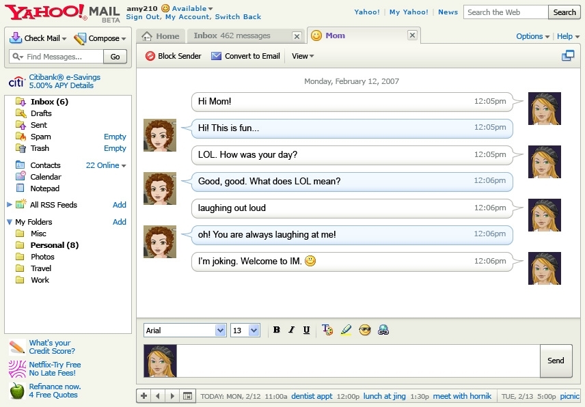The image size is (585, 407).
Task: Click the insert link icon
Action: point(383,331)
